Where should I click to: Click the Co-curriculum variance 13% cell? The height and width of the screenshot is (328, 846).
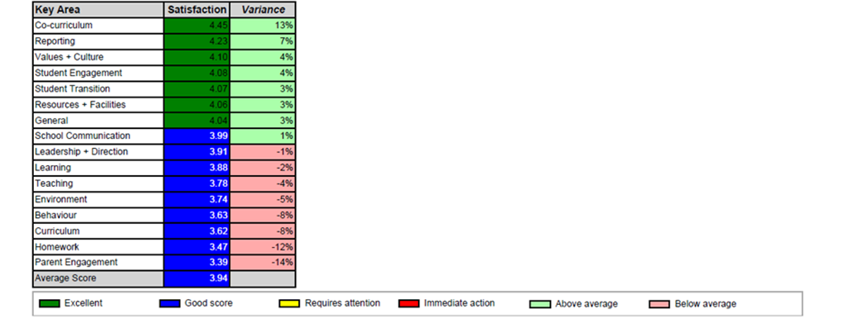tap(263, 25)
